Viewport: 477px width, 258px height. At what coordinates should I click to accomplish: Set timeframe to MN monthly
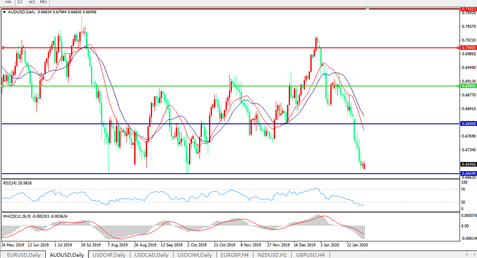click(x=43, y=2)
